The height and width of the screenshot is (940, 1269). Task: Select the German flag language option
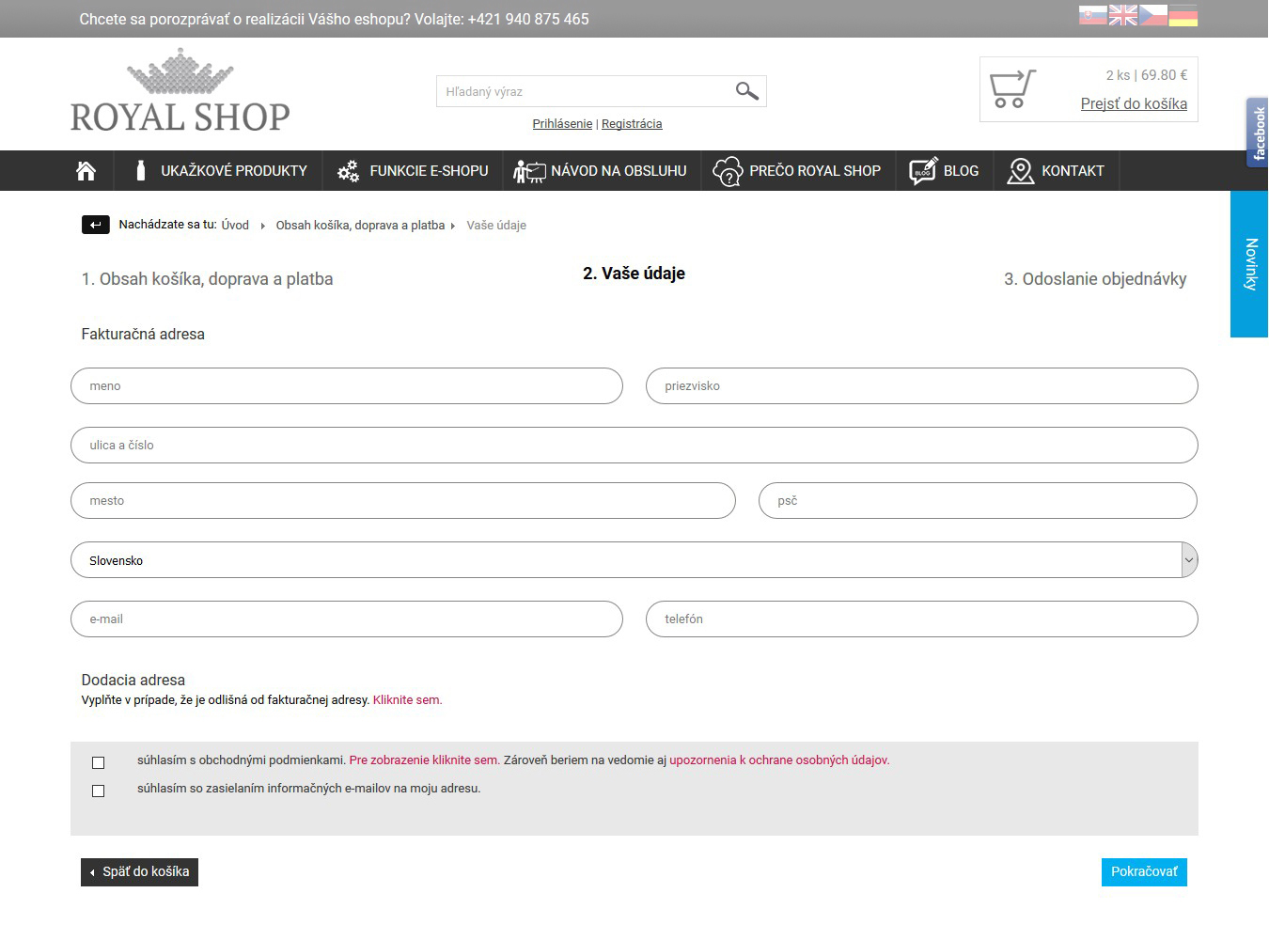pos(1183,15)
